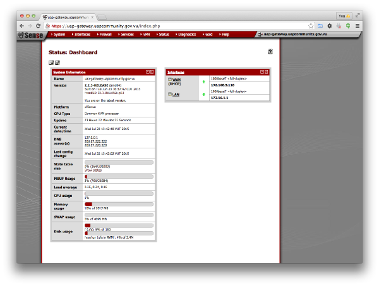
Task: Click the address bar URL
Action: (x=105, y=26)
